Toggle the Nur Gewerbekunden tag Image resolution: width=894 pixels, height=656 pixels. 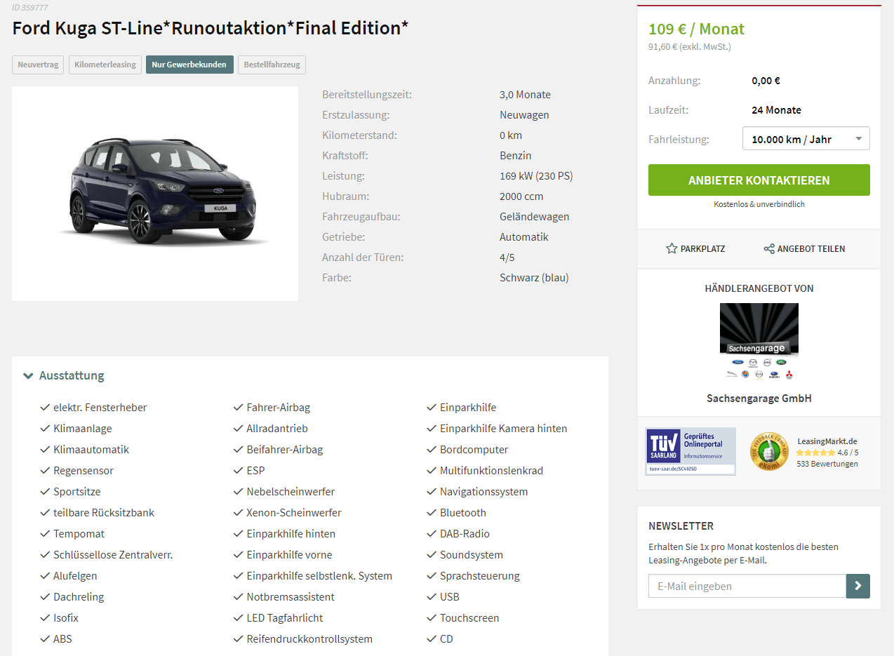click(x=189, y=65)
